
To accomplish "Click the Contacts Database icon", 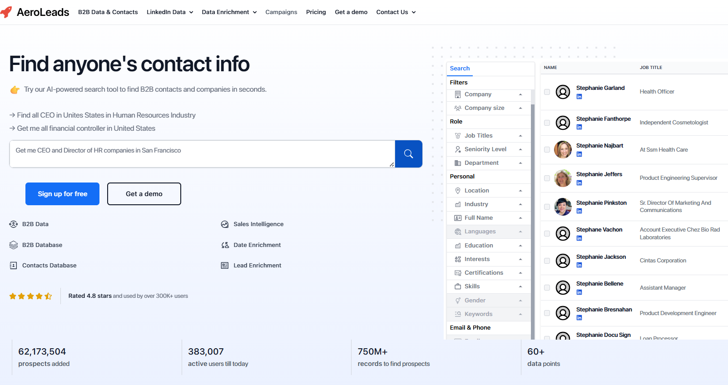I will coord(14,266).
